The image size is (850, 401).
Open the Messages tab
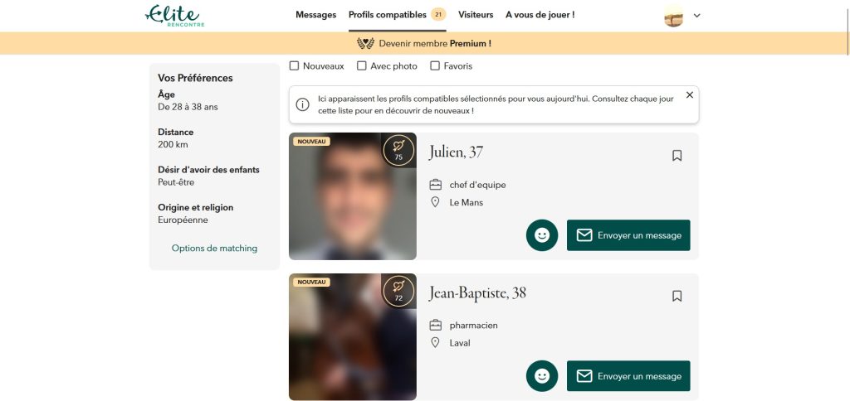pyautogui.click(x=315, y=15)
